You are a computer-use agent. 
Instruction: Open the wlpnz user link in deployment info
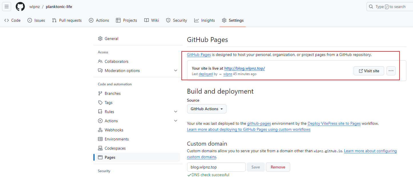[x=228, y=74]
